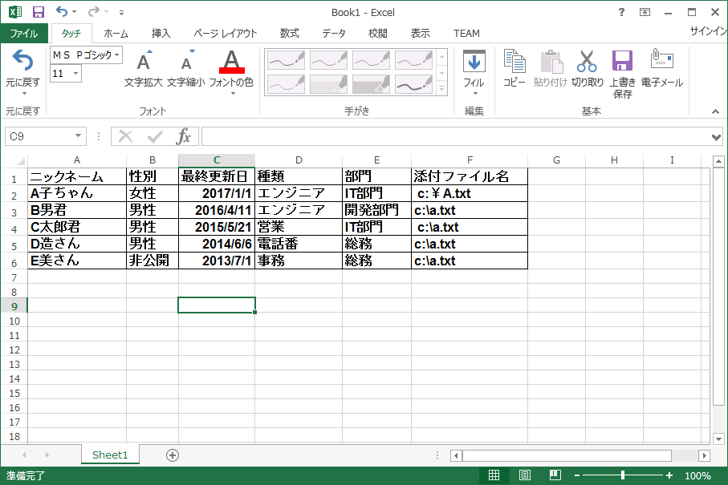Image resolution: width=728 pixels, height=485 pixels.
Task: Click the 切り取り scissors icon
Action: pos(587,61)
